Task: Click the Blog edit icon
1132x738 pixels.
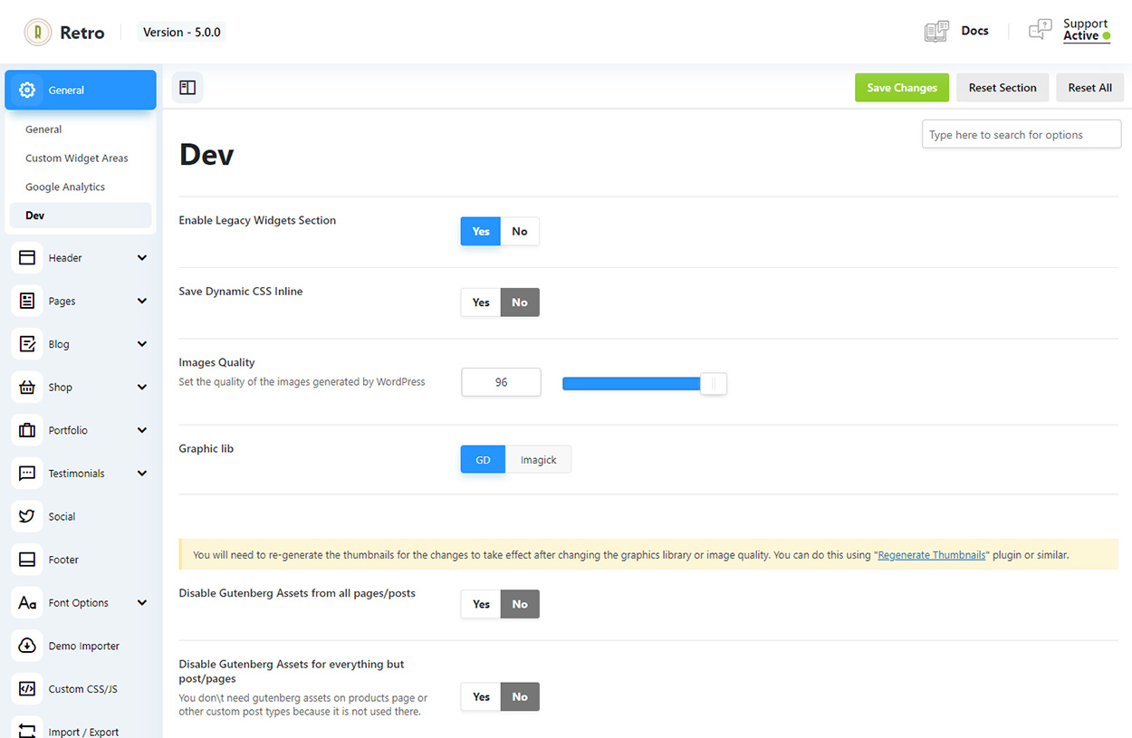Action: pyautogui.click(x=27, y=344)
